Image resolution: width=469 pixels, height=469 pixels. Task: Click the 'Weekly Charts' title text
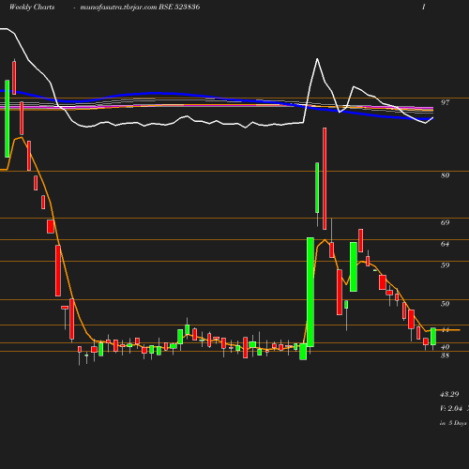coord(32,7)
